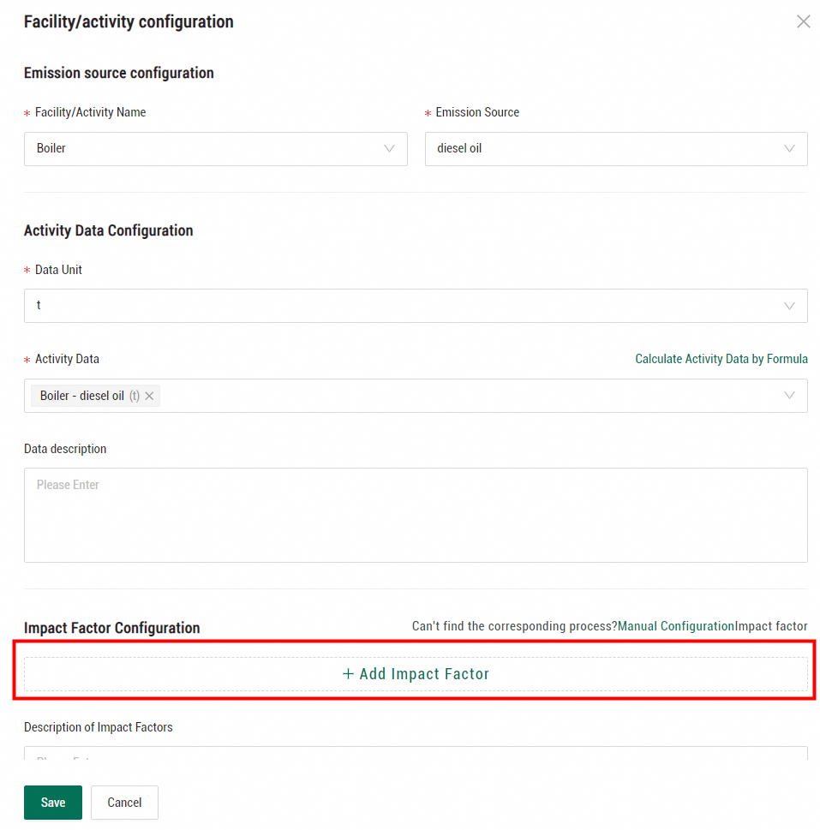Focus the Description of Impact Factors field
Image resolution: width=820 pixels, height=830 pixels.
(416, 754)
